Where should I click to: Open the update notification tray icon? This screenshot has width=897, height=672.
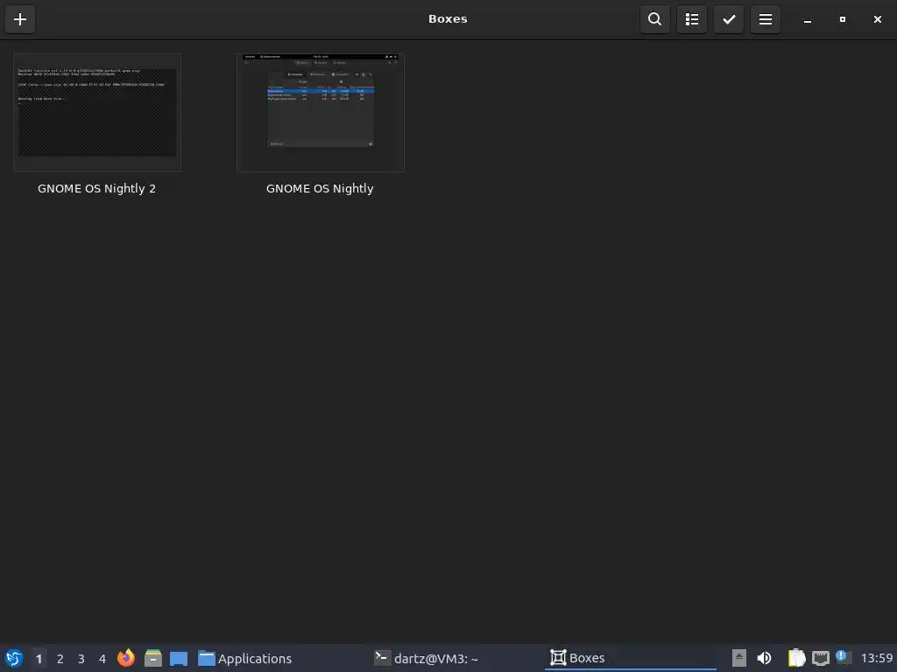pos(844,658)
